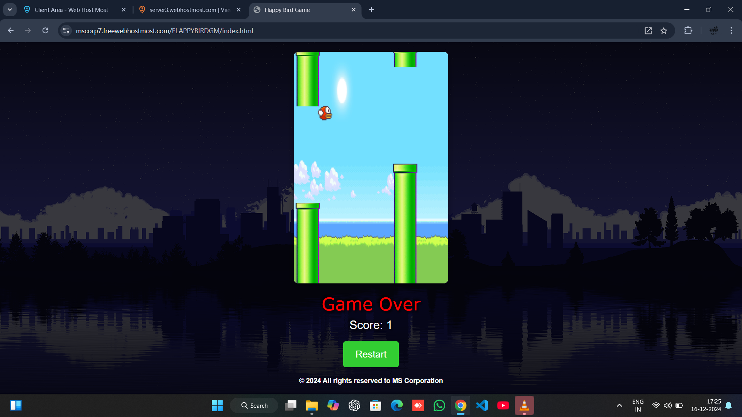Screen dimensions: 742x417
Task: Open Visual Studio Code from taskbar
Action: coord(482,405)
